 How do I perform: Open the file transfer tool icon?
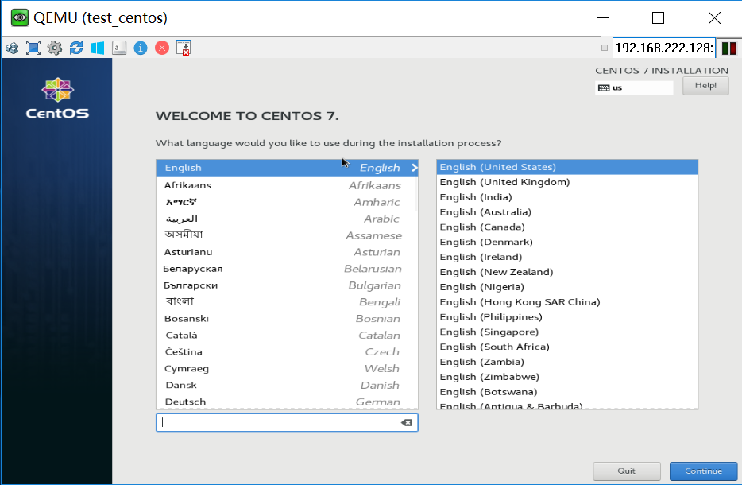point(183,48)
